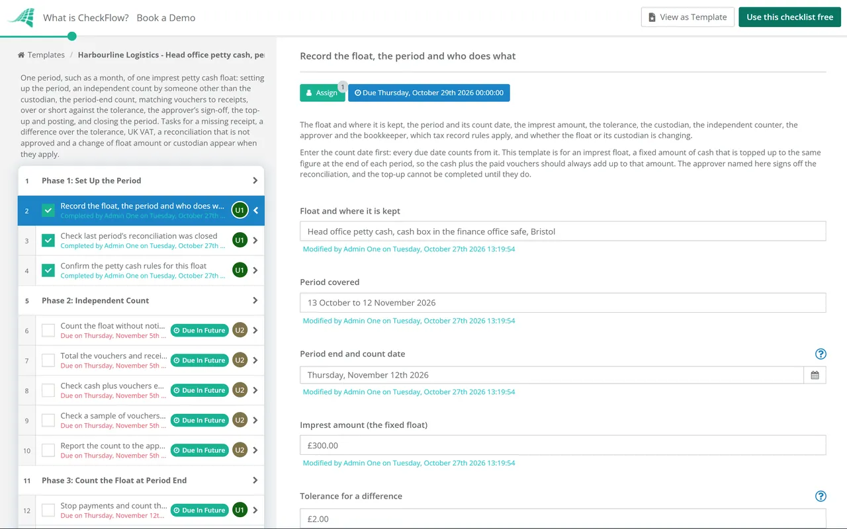847x529 pixels.
Task: Tick the 'Check cash plus vouchers' checkbox
Action: (48, 390)
